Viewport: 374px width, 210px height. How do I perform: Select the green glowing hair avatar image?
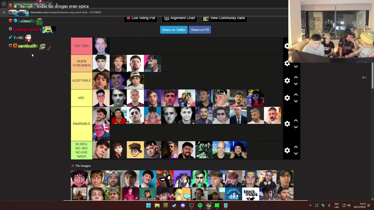point(199,179)
